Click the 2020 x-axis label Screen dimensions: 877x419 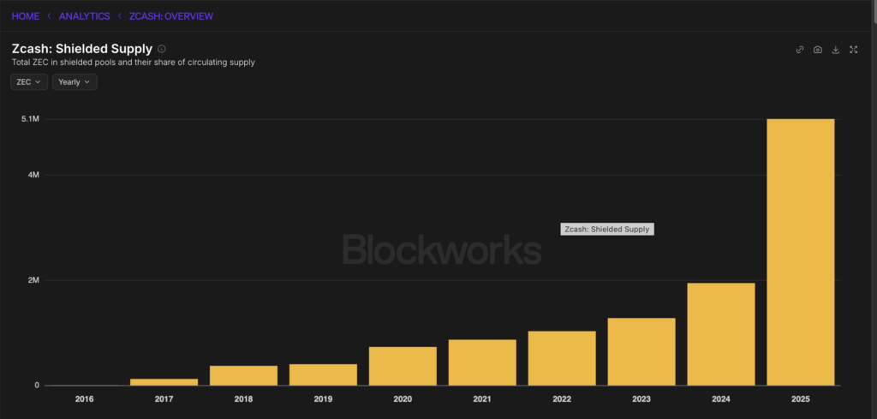(403, 399)
